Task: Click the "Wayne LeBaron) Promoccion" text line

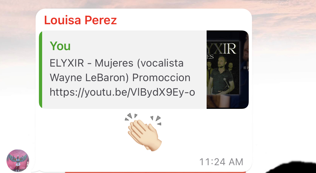Action: [x=120, y=78]
